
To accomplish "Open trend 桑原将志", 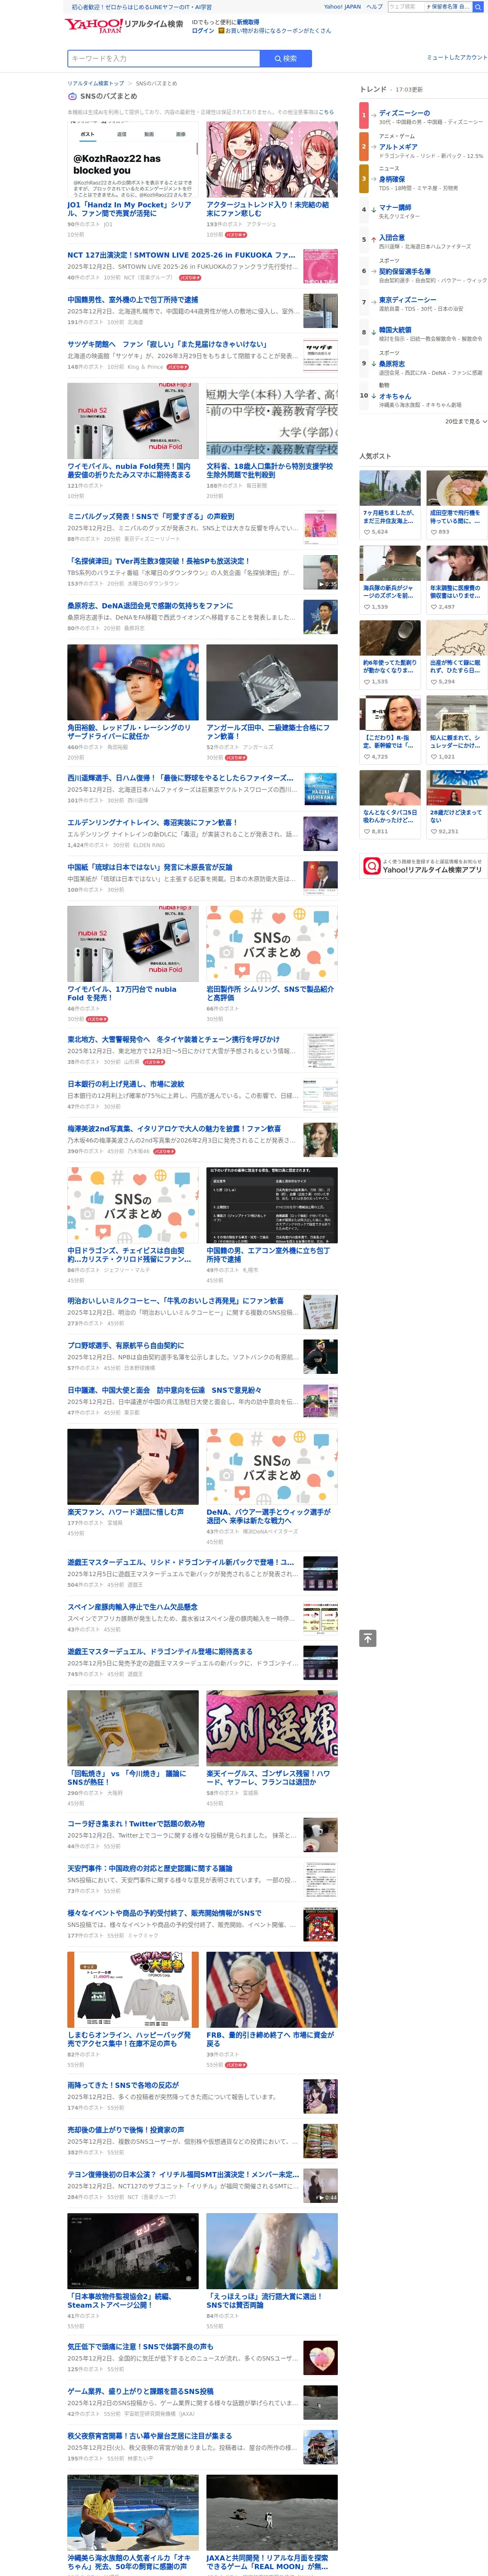I will pyautogui.click(x=391, y=364).
